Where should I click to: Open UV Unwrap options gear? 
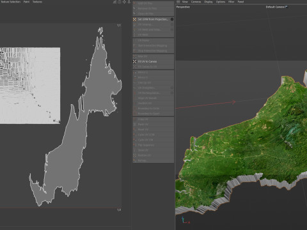click(172, 24)
